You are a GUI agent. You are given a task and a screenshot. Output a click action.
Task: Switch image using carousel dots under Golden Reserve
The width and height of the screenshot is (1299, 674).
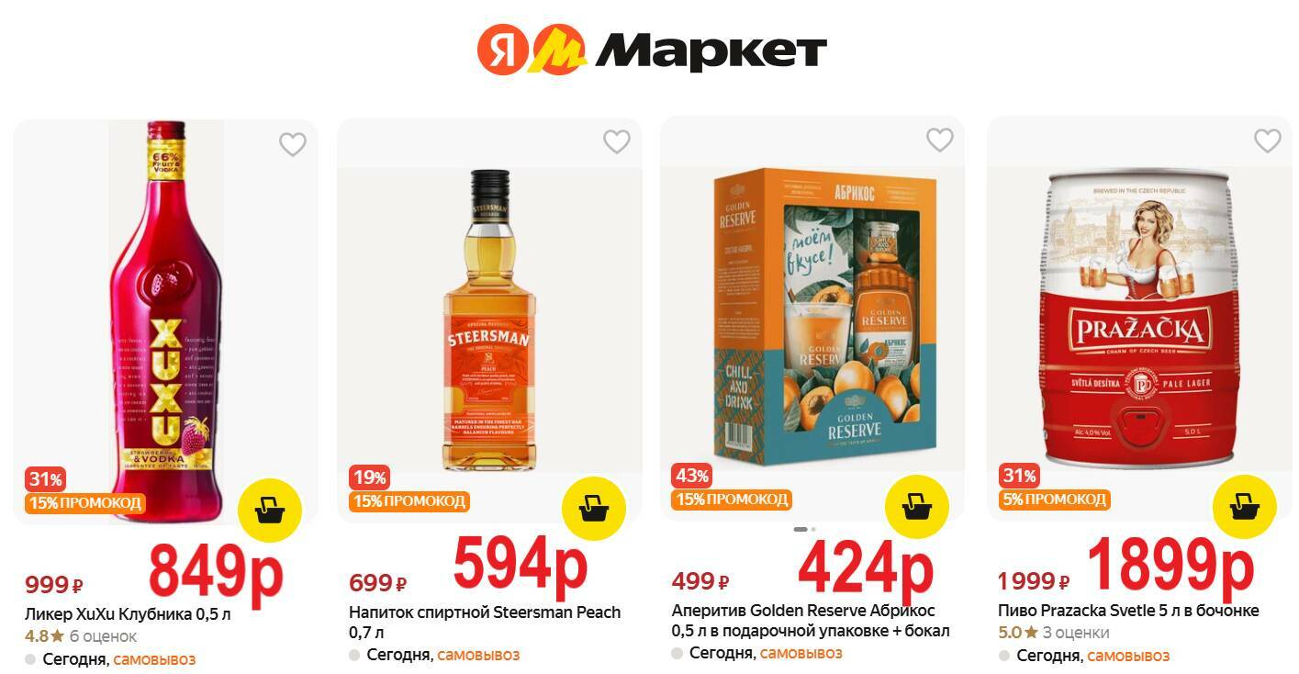(x=804, y=529)
